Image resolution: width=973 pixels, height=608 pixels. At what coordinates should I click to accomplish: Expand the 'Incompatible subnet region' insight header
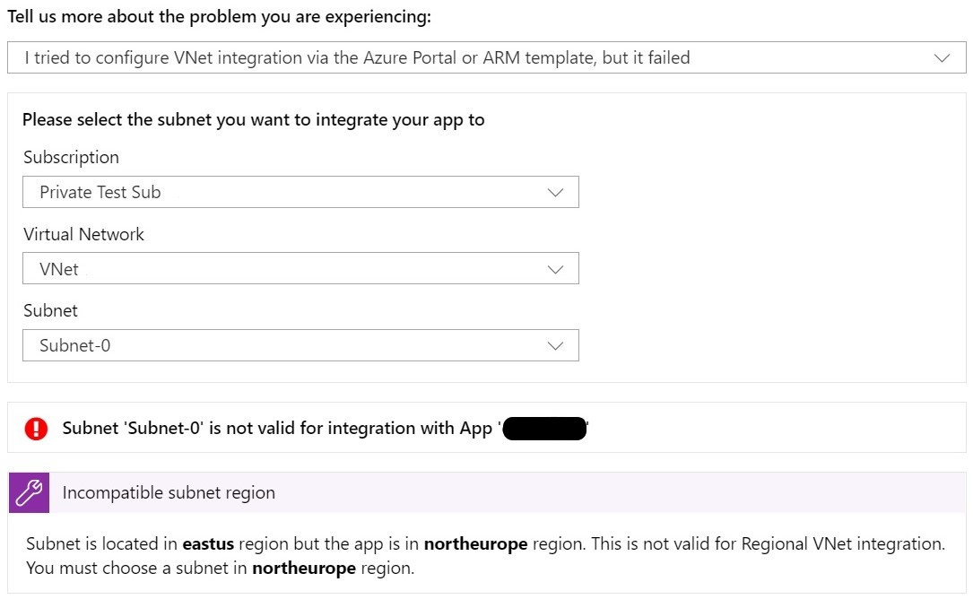(x=169, y=493)
